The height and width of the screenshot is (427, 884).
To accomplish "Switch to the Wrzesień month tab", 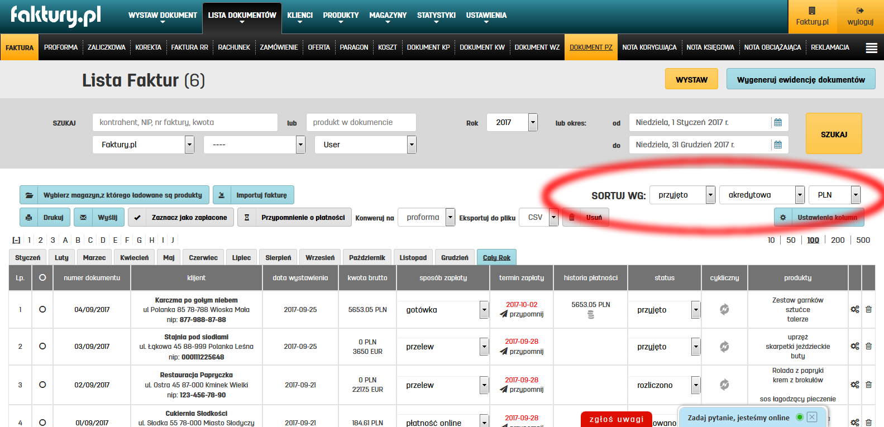I will tap(320, 257).
